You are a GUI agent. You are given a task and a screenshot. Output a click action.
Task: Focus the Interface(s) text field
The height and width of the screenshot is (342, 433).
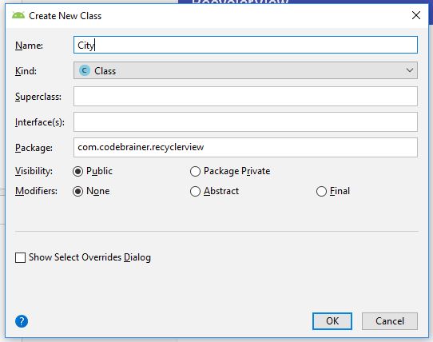click(x=245, y=121)
